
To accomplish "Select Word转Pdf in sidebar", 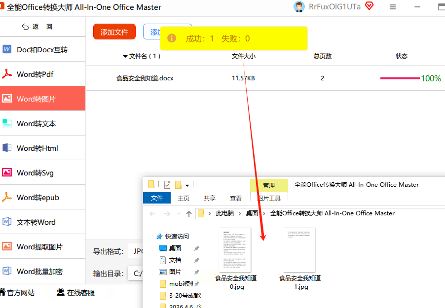I will 42,74.
